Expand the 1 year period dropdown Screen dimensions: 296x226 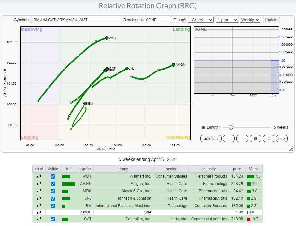click(227, 20)
